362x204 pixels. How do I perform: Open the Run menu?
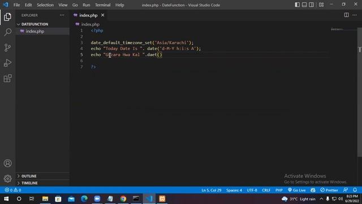click(87, 5)
